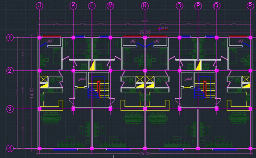Image resolution: width=256 pixels, height=158 pixels.
Task: Click the top 26.80 dimension text
Action: (145, 32)
